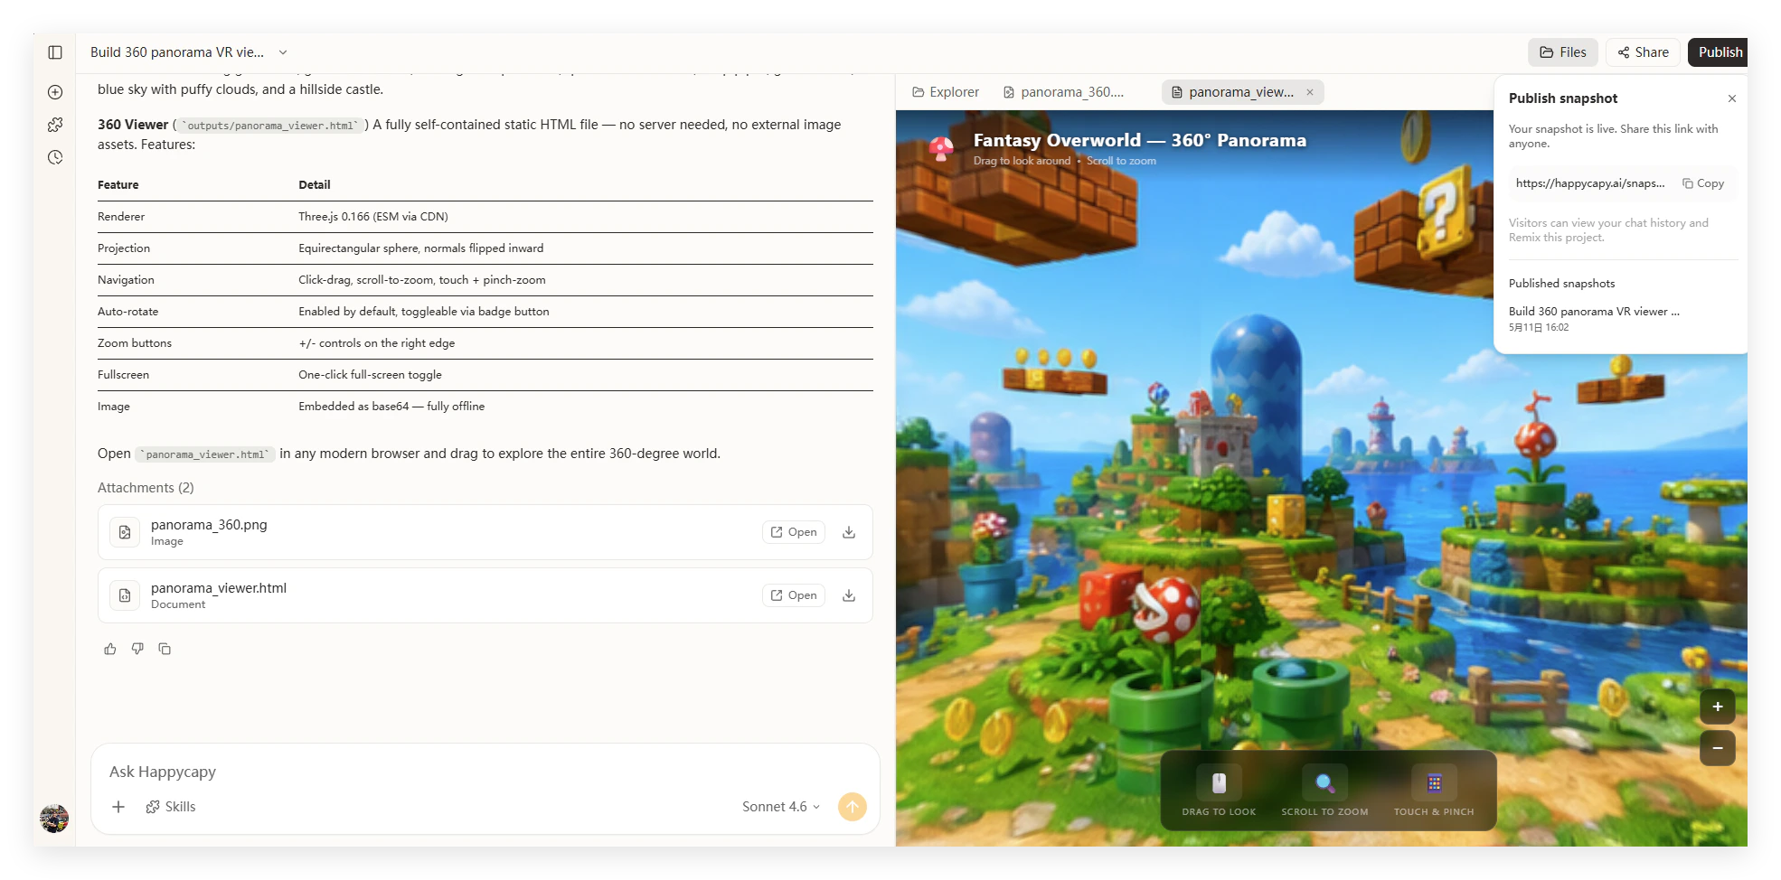Click the Published snapshots heading
Viewport: 1781px width, 880px height.
[1561, 284]
